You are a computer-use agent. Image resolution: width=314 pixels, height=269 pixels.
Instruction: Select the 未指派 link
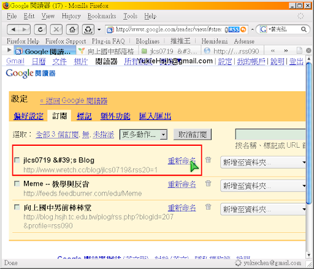pos(103,135)
